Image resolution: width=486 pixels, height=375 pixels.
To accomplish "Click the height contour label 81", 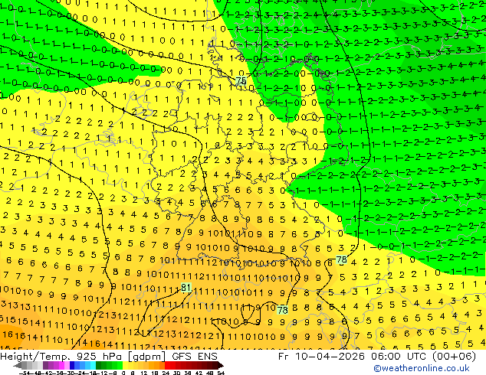I will 186,288.
